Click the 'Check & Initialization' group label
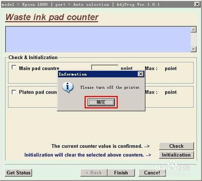 [x=33, y=57]
